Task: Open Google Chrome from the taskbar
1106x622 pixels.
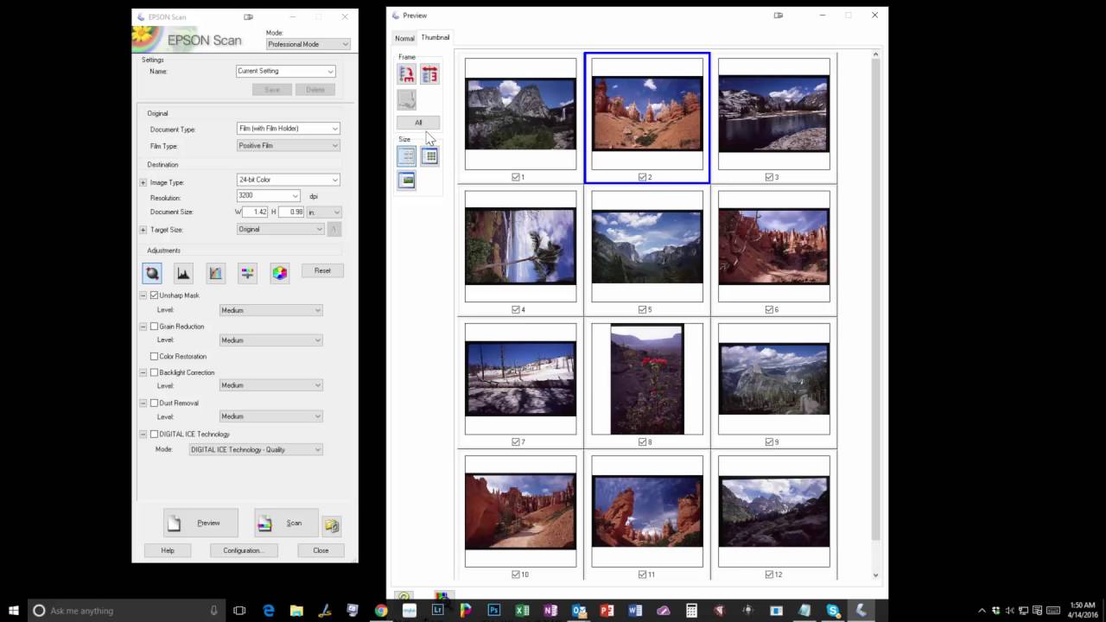Action: click(x=381, y=610)
